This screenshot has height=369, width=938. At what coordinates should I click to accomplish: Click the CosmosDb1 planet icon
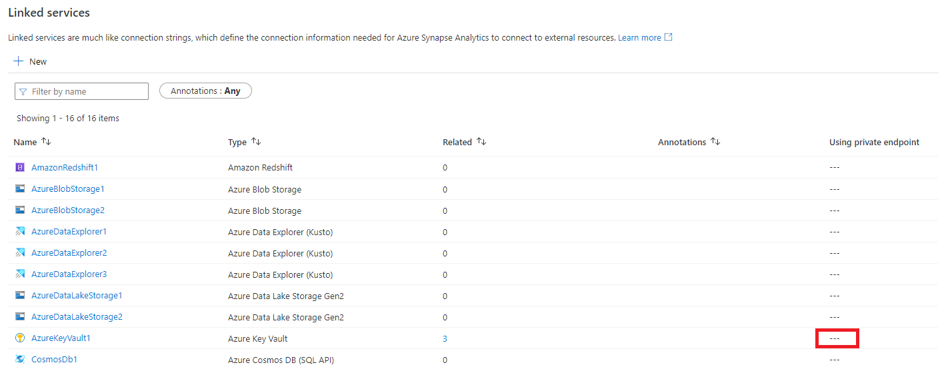20,359
